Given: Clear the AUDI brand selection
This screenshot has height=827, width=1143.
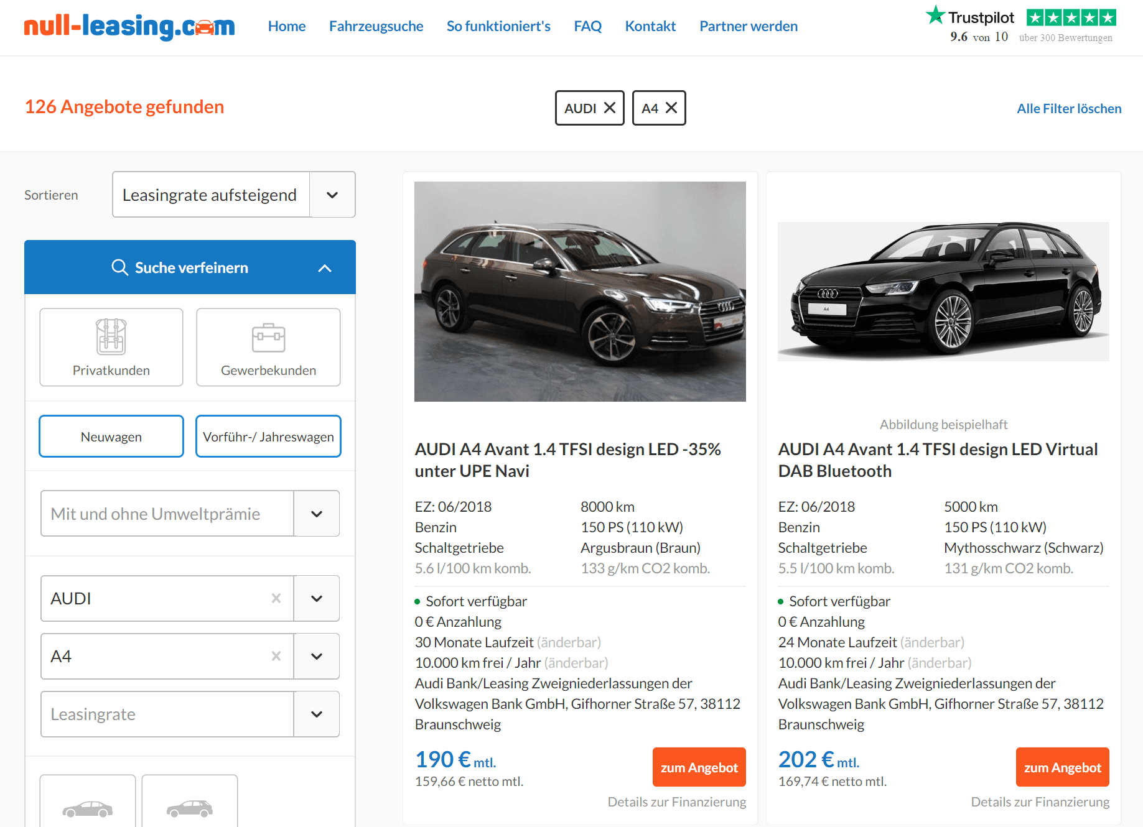Looking at the screenshot, I should point(276,598).
